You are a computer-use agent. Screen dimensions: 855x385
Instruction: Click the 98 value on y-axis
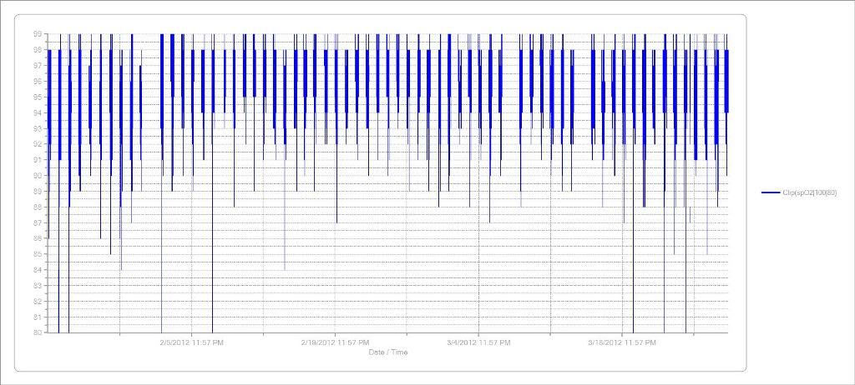[38, 50]
